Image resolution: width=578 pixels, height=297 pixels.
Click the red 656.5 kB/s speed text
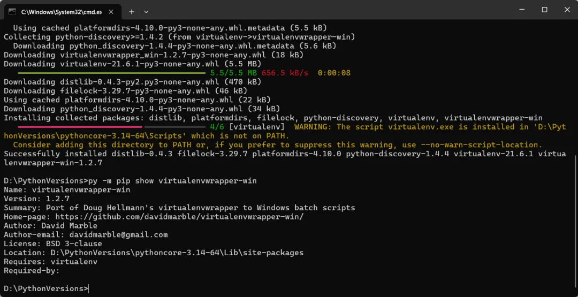[285, 73]
